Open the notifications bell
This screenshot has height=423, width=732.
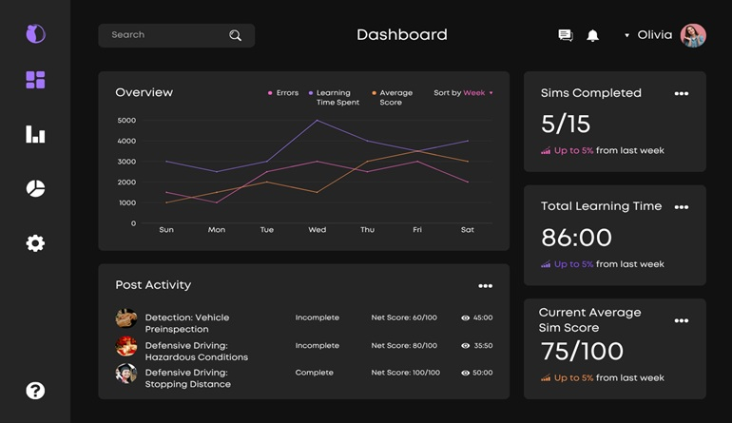tap(592, 35)
